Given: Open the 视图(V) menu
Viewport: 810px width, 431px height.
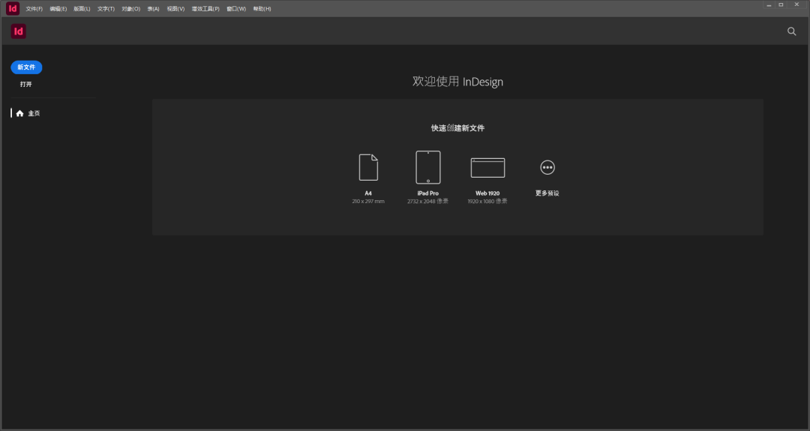Looking at the screenshot, I should [175, 9].
